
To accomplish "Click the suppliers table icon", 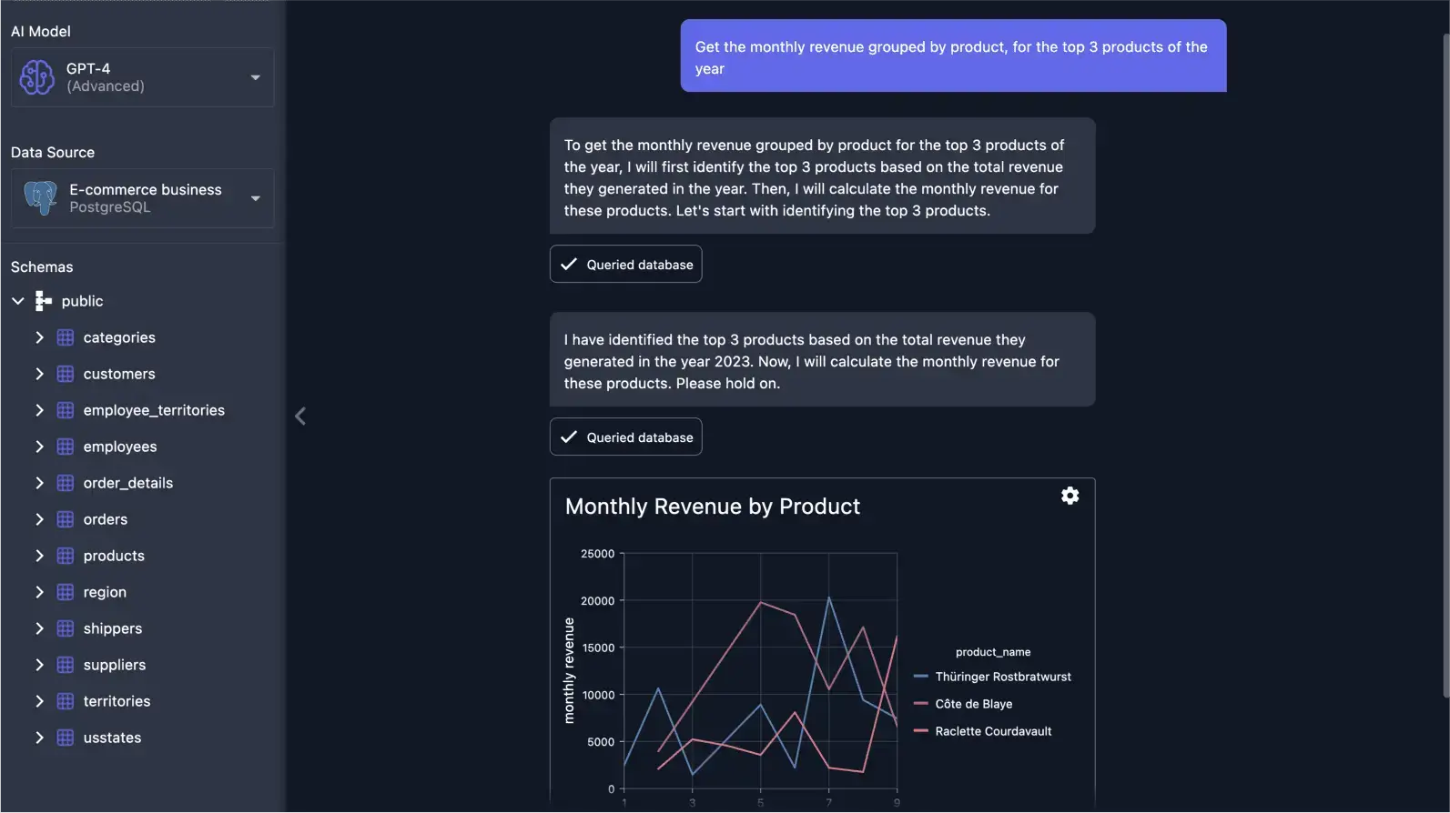I will pos(66,665).
